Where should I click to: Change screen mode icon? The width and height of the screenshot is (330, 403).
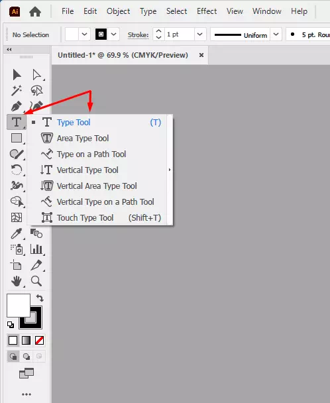point(27,373)
